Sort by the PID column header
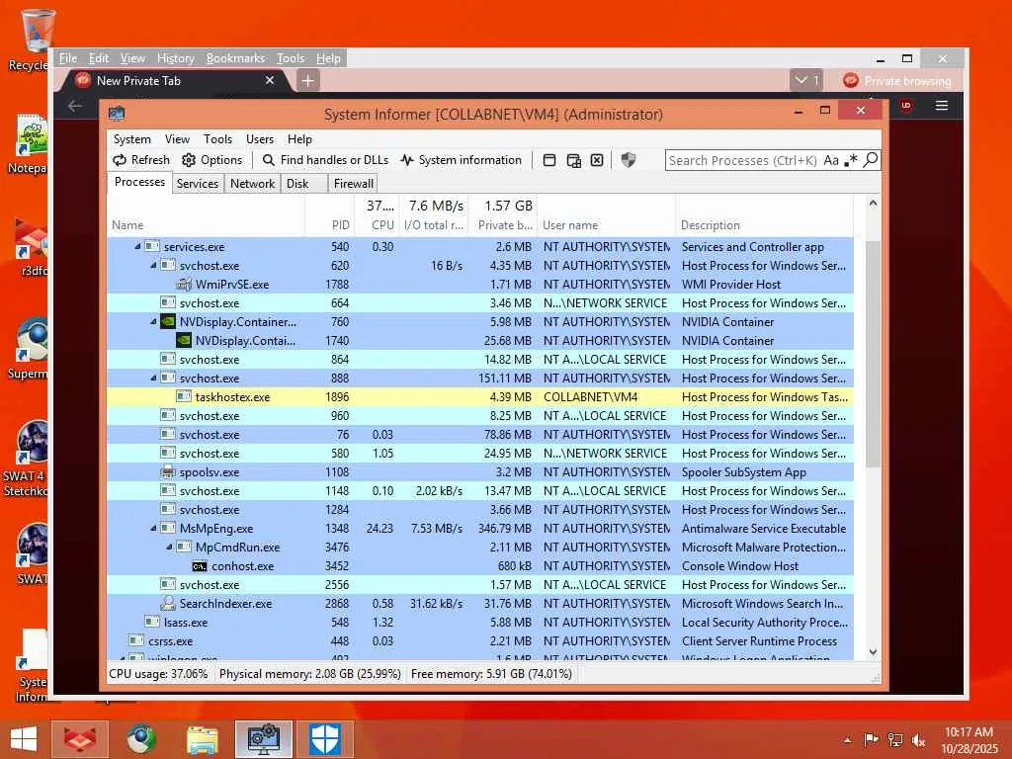1012x759 pixels. (328, 215)
